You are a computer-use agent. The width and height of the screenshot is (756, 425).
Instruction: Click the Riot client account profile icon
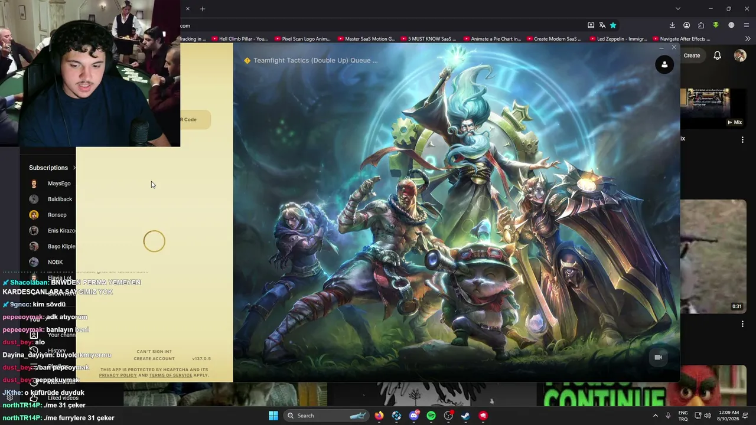coord(664,65)
